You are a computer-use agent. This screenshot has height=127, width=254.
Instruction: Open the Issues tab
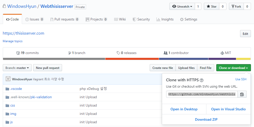click(34, 19)
